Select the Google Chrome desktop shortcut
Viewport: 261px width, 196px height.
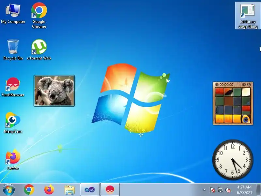[39, 15]
